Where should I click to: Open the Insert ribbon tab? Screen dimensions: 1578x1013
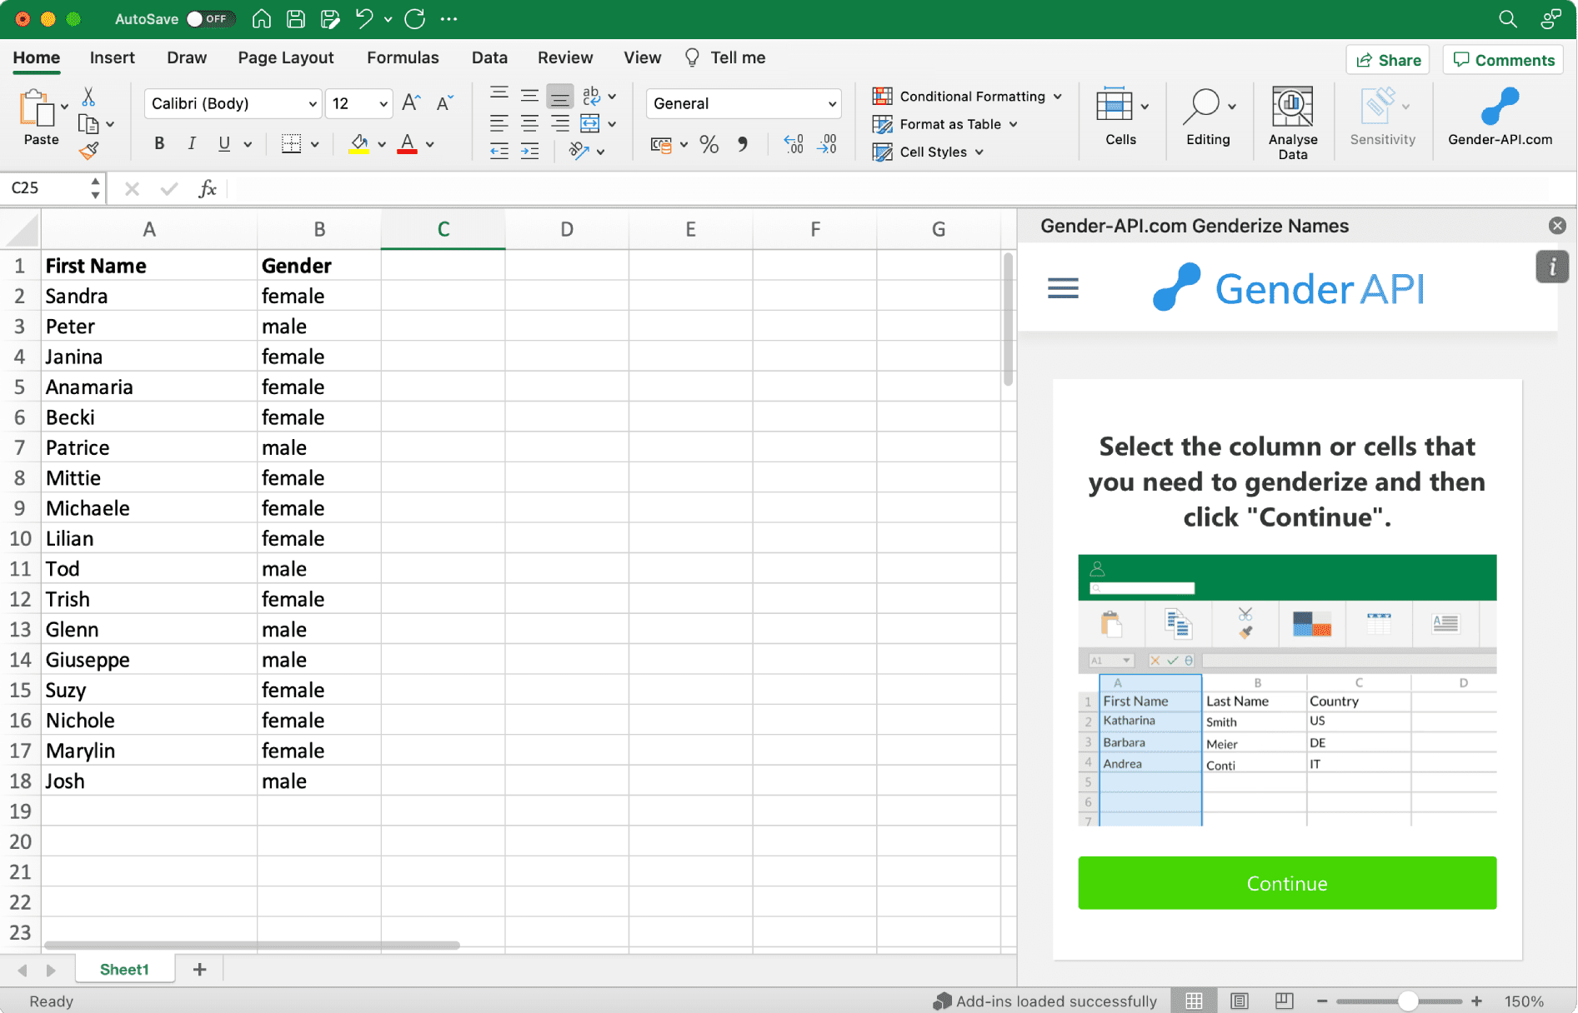113,57
